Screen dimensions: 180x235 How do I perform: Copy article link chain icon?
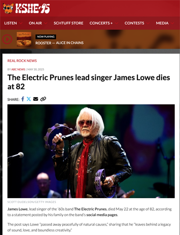click(x=43, y=99)
